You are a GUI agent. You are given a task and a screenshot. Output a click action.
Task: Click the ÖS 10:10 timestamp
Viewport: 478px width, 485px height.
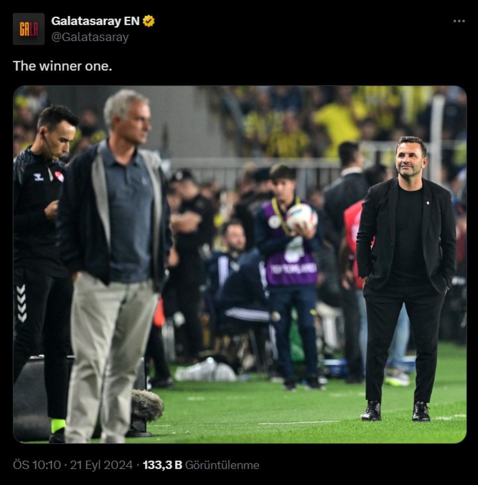click(x=37, y=465)
